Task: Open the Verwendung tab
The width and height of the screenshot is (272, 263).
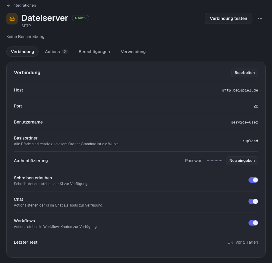Action: (133, 52)
